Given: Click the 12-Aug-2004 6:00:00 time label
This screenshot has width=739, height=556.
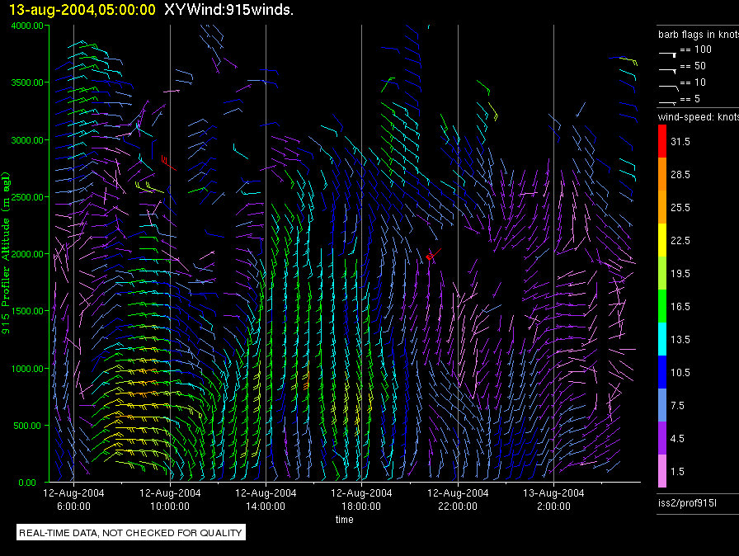Looking at the screenshot, I should coord(73,499).
